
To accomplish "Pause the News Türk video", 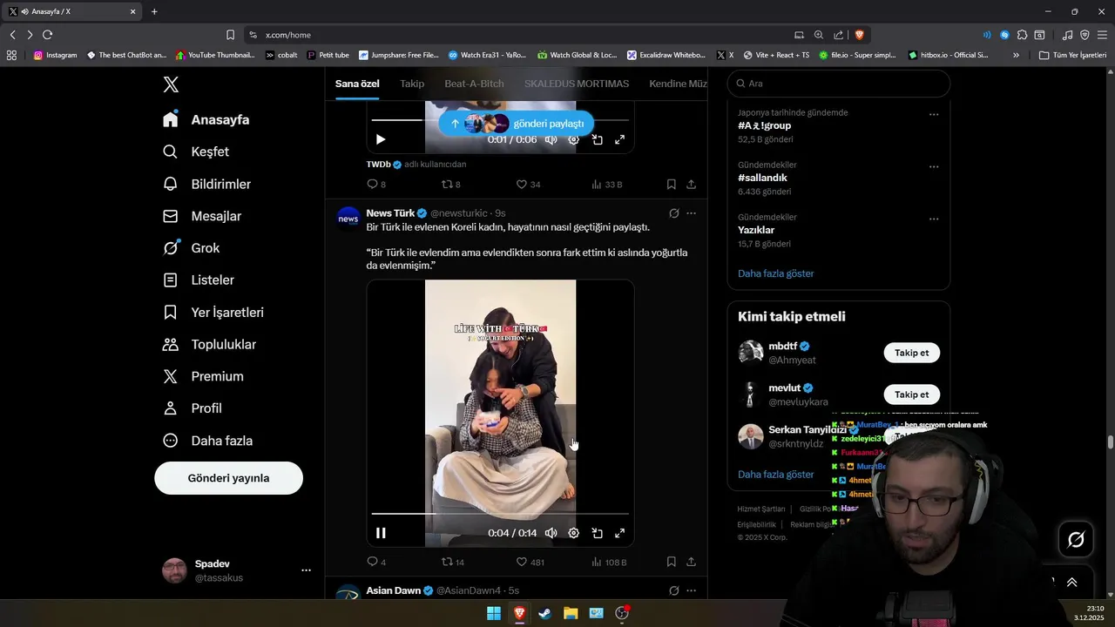I will tap(381, 533).
